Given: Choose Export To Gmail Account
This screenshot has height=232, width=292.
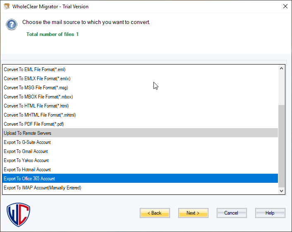Looking at the screenshot, I should click(x=26, y=151).
